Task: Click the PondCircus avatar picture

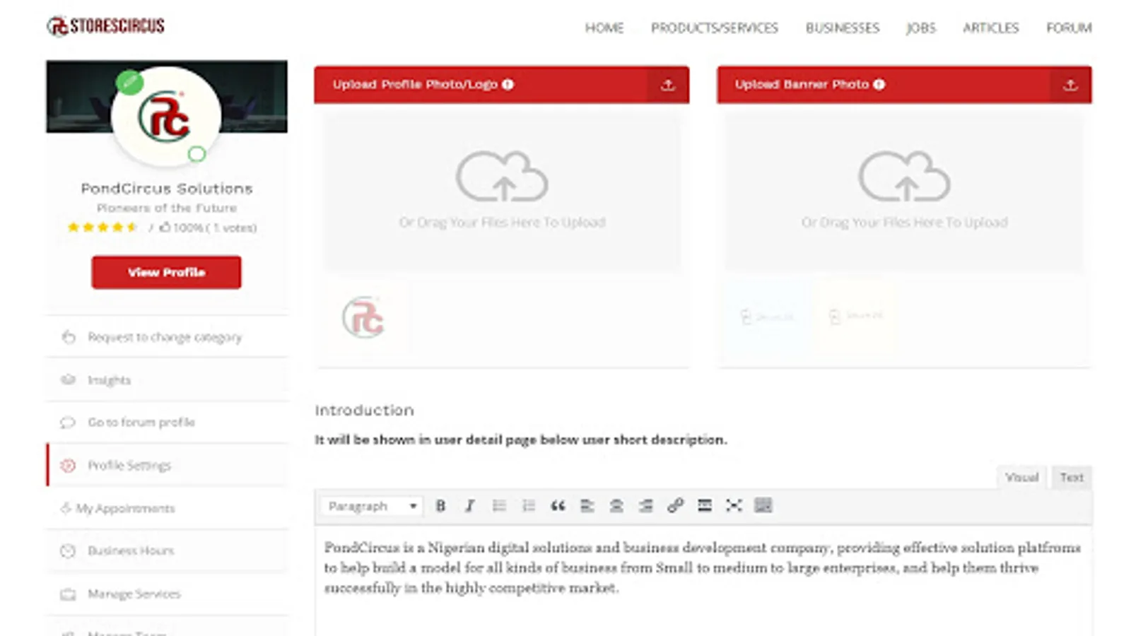Action: (166, 117)
